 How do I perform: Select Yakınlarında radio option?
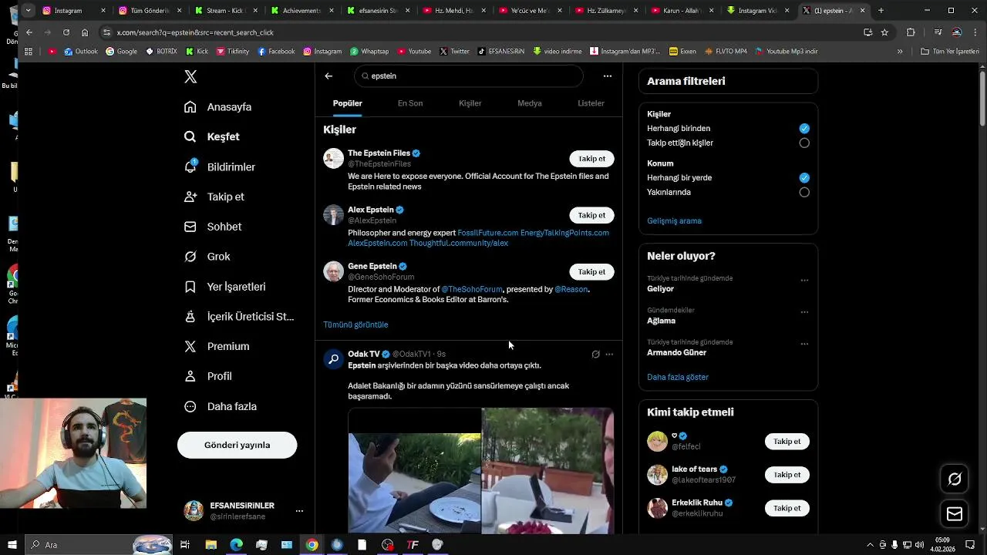click(804, 192)
